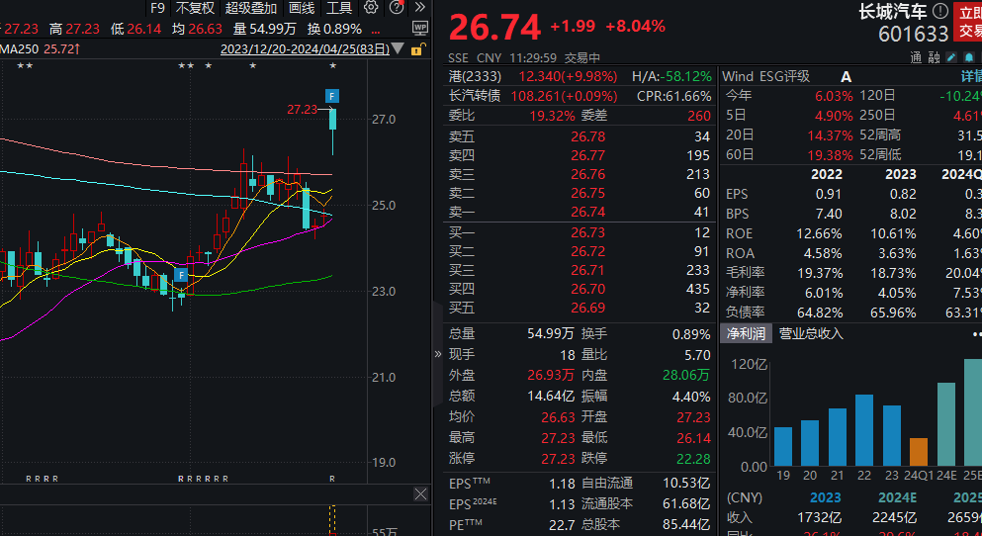The width and height of the screenshot is (982, 536).
Task: Click the 量比 value 5.70
Action: [x=697, y=355]
